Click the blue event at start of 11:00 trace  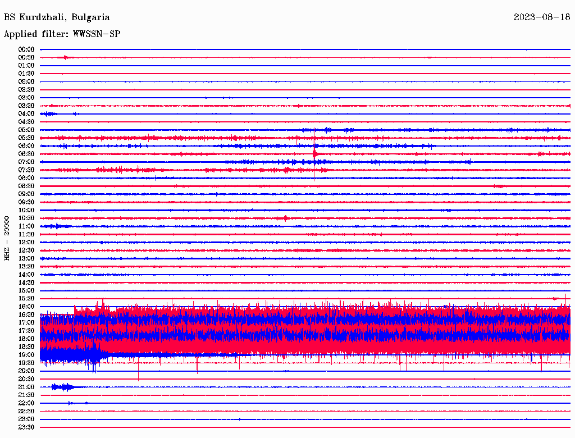point(56,226)
